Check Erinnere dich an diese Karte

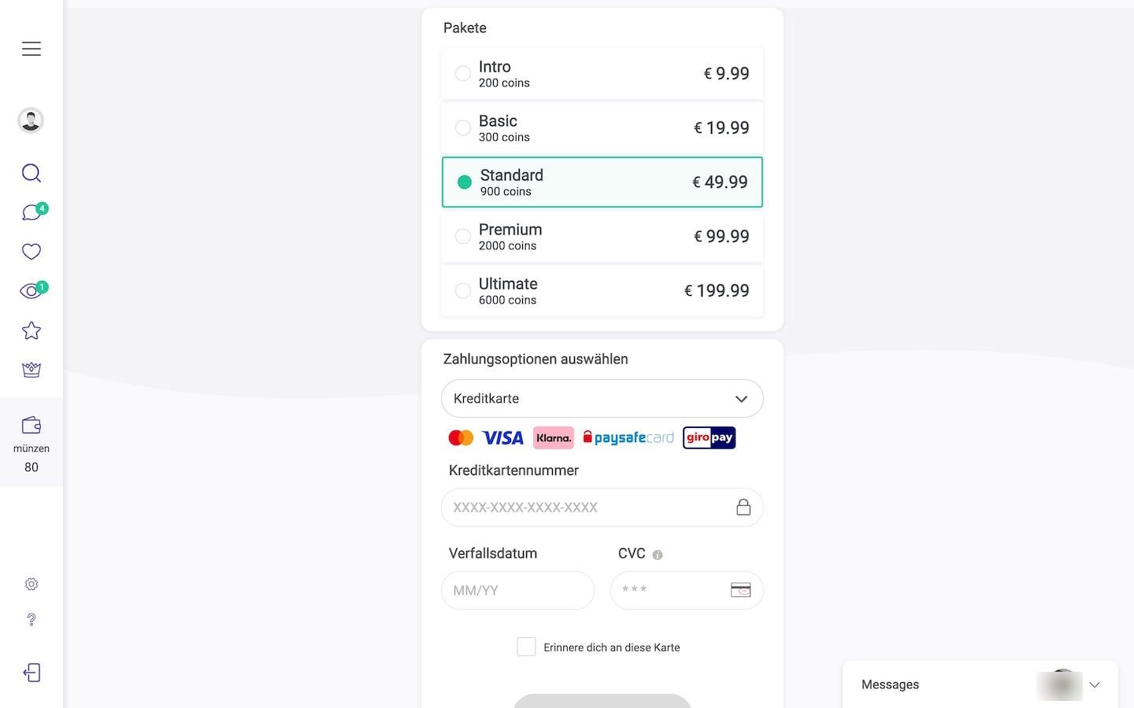click(526, 647)
